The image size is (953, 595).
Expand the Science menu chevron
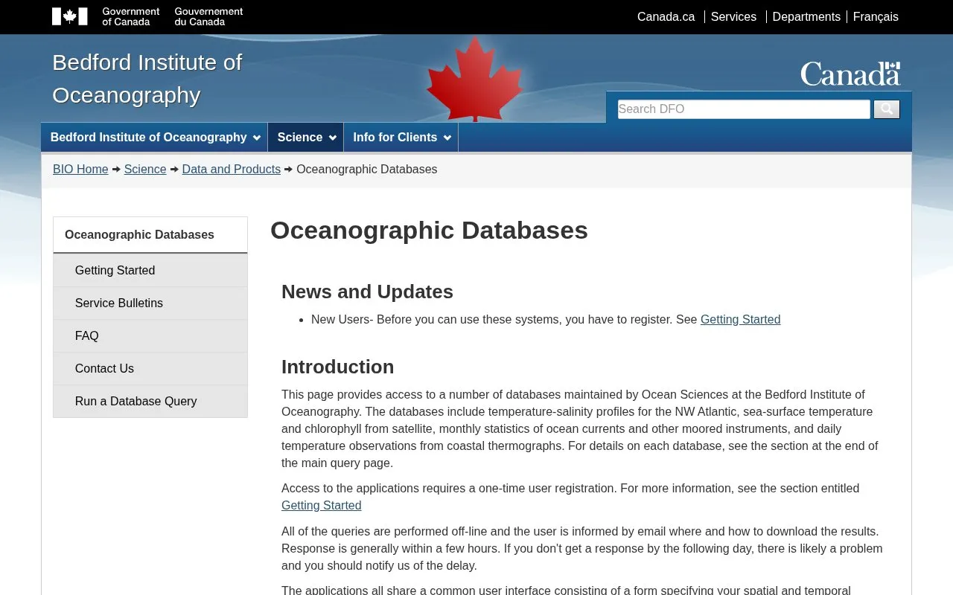tap(333, 138)
